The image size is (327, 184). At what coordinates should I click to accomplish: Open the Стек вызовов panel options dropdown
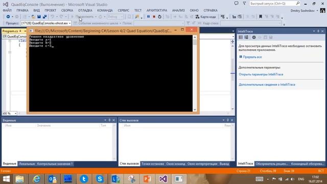(x=223, y=120)
